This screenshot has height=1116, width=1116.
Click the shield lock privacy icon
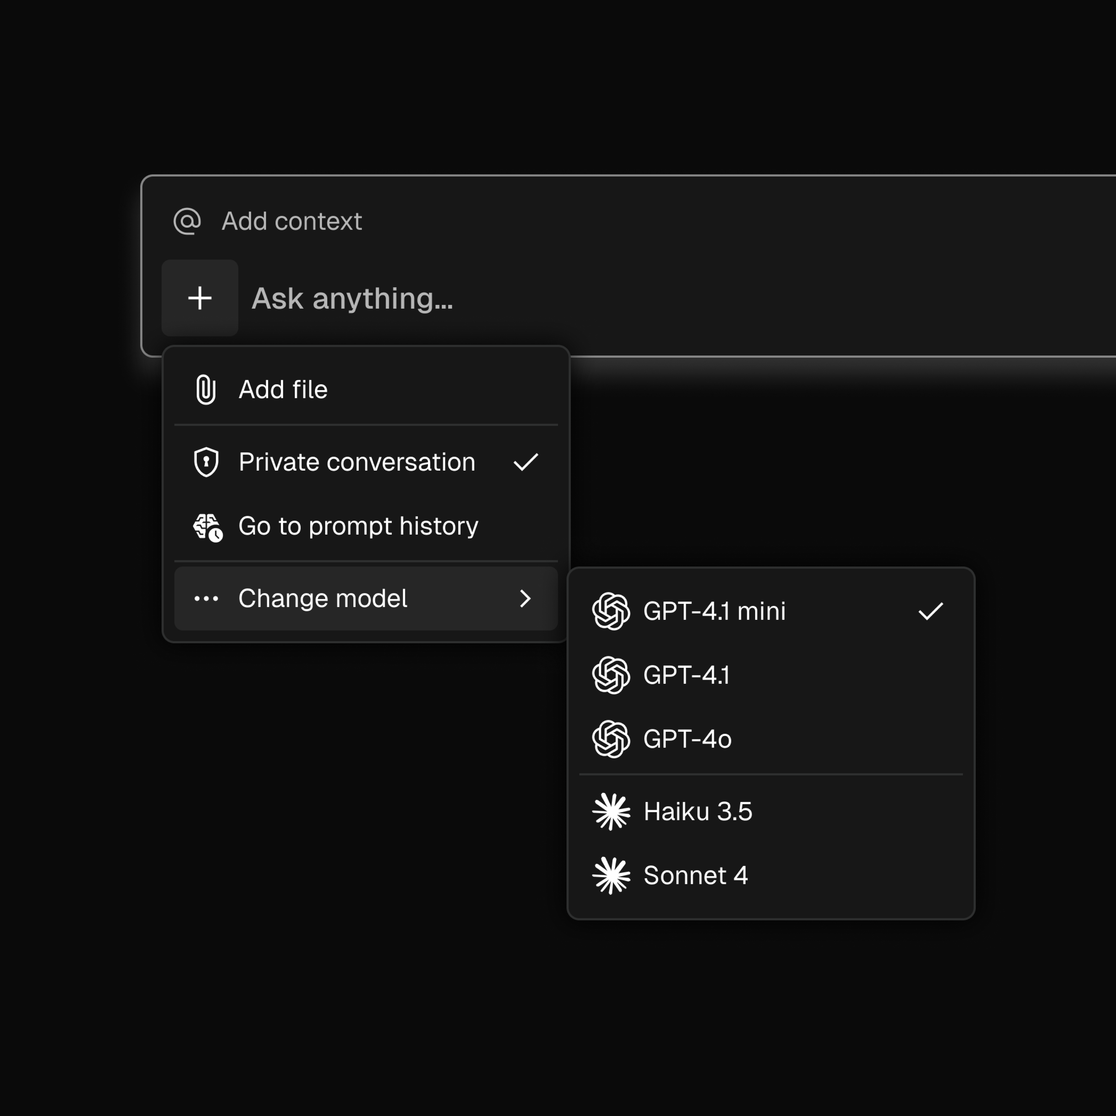pos(206,462)
